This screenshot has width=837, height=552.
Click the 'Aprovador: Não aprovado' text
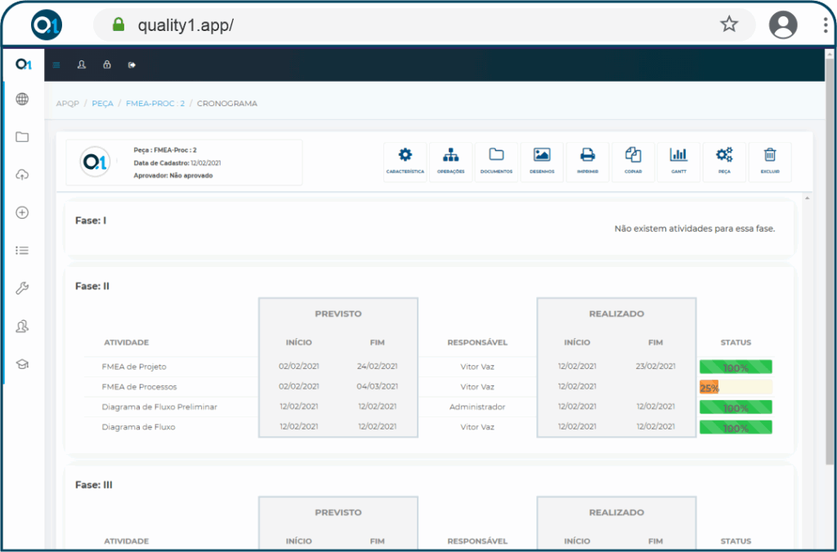coord(173,176)
